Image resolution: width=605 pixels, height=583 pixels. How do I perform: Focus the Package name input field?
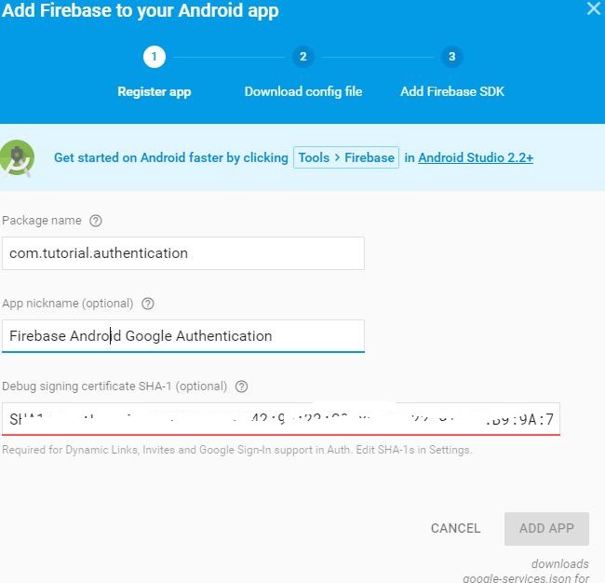coord(183,253)
